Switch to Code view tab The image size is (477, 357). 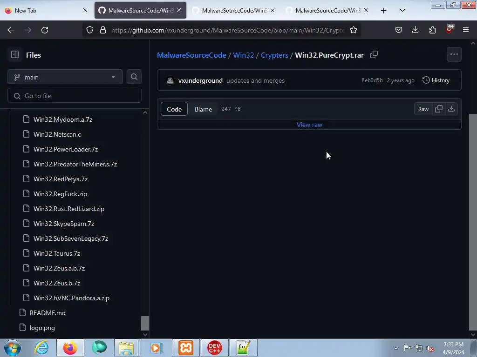point(174,109)
